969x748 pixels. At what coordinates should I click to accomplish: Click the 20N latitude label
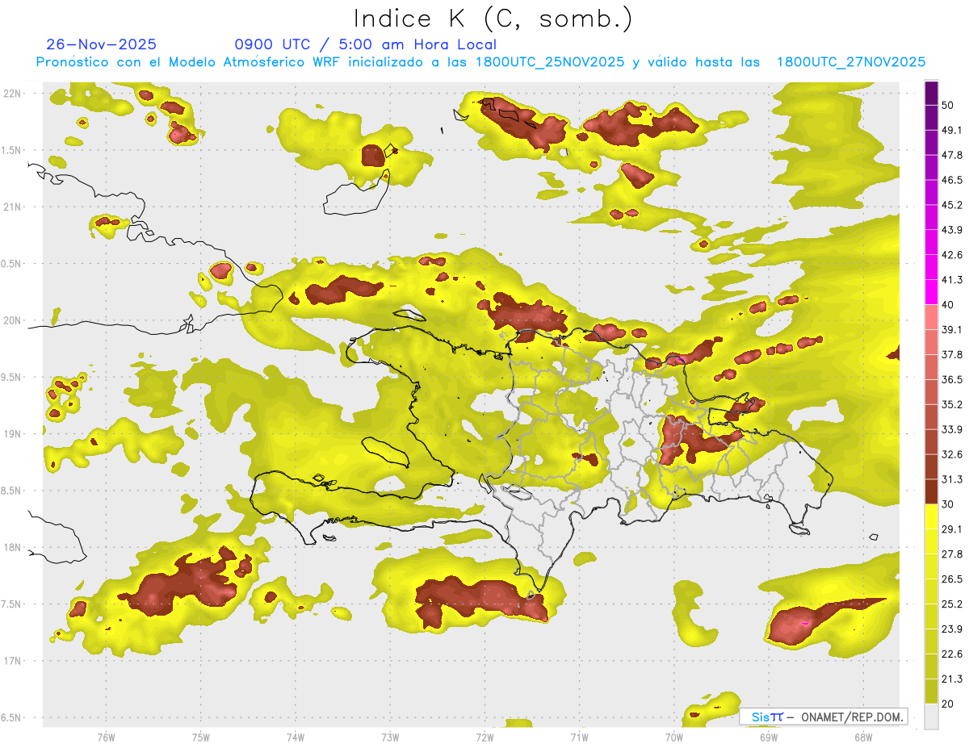click(x=12, y=320)
